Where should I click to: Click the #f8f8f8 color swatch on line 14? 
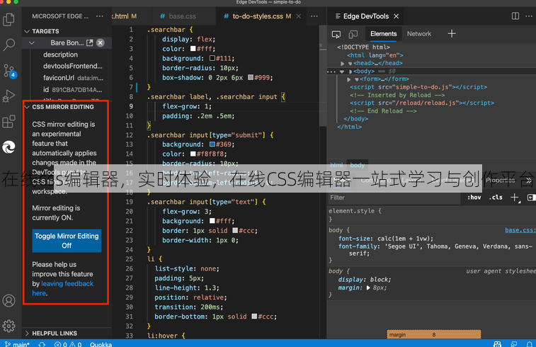193,154
